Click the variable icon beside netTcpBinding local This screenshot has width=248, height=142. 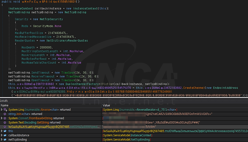5,140
